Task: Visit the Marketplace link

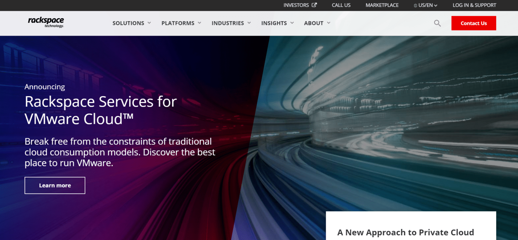Action: (x=382, y=5)
